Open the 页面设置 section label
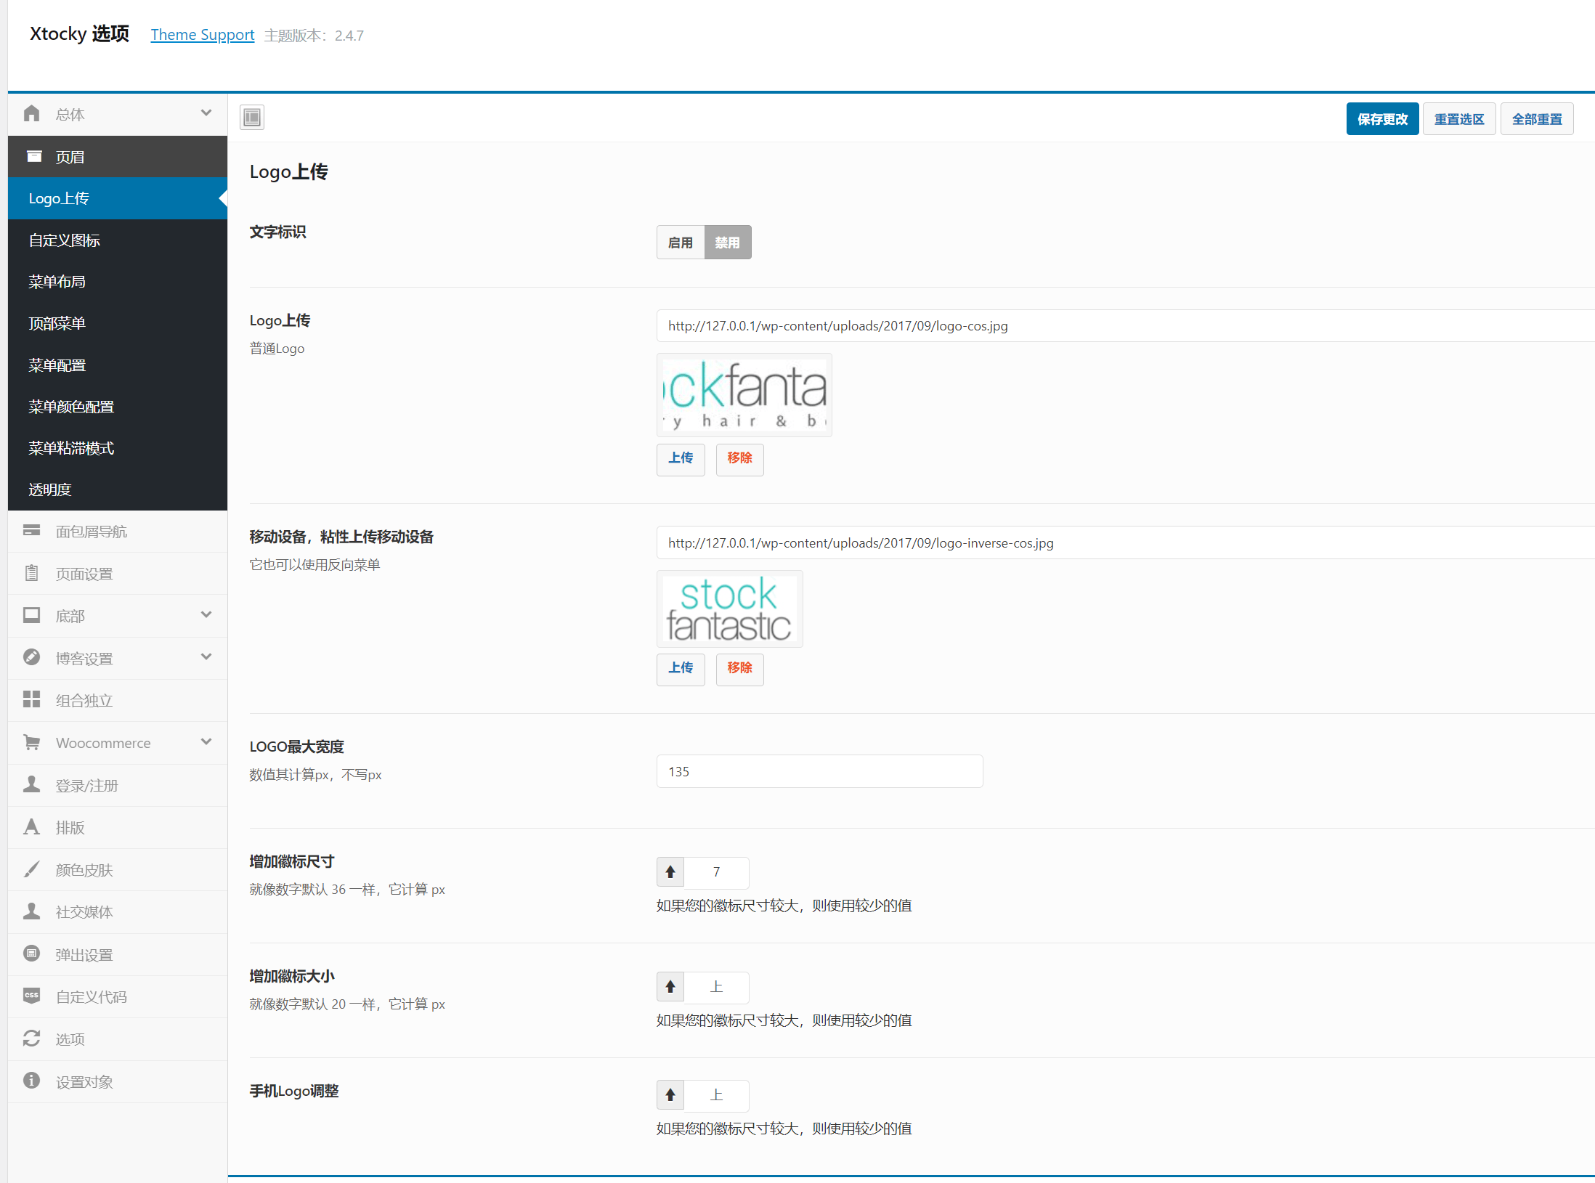1595x1183 pixels. (x=84, y=574)
